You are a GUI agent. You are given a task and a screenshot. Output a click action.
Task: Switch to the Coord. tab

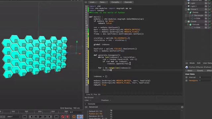tap(200, 71)
